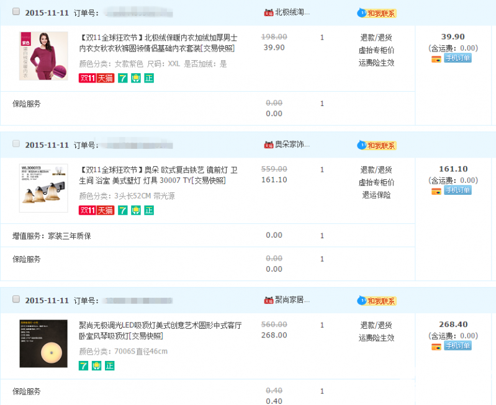Click the green 7-day return icon for the 聚尚 ceiling light
The image size is (496, 405).
click(84, 366)
